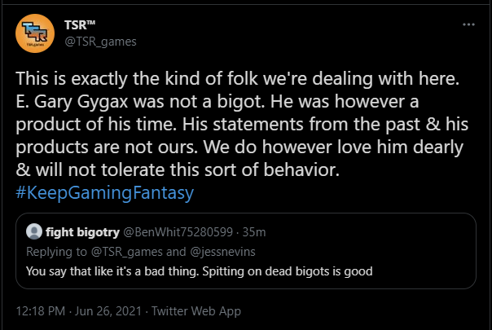Click the 35m timestamp in quoted tweet
The width and height of the screenshot is (492, 330).
point(254,232)
